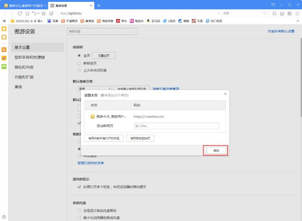Open the Favorites star icon in the sidebar
The image size is (302, 221).
coord(4,29)
